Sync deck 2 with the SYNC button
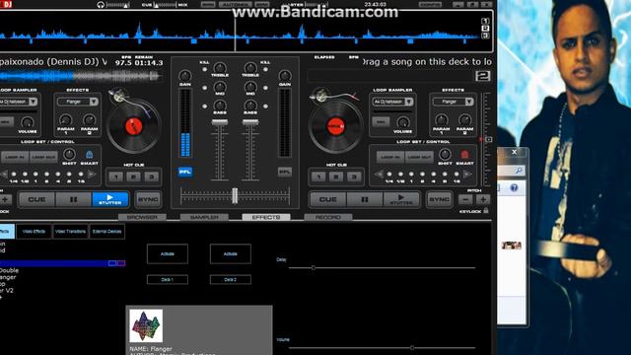The width and height of the screenshot is (631, 355). click(x=439, y=199)
